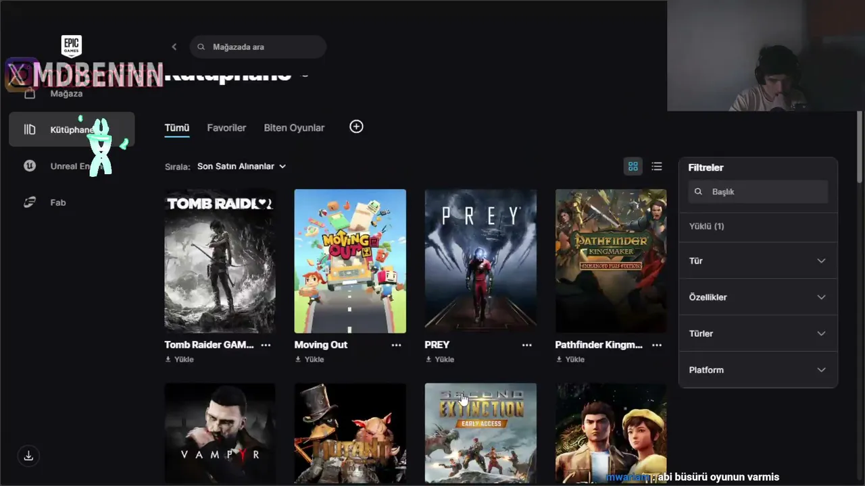Switch to list view
Viewport: 865px width, 486px height.
[657, 166]
